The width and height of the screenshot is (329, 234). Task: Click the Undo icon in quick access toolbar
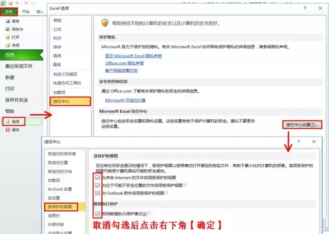click(x=17, y=3)
